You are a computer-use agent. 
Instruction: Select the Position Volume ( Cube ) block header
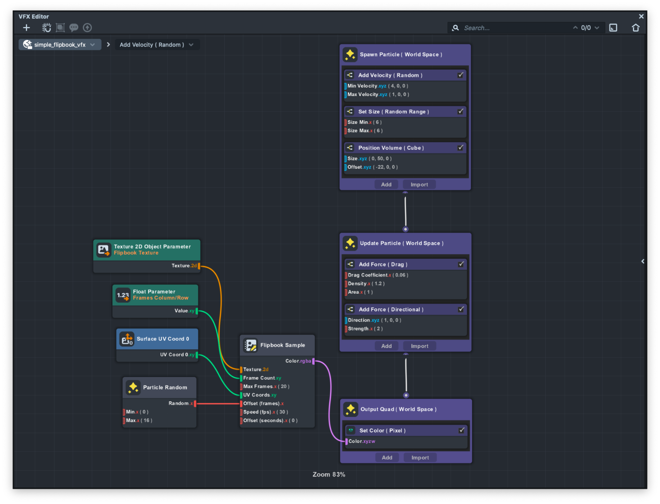click(x=391, y=148)
